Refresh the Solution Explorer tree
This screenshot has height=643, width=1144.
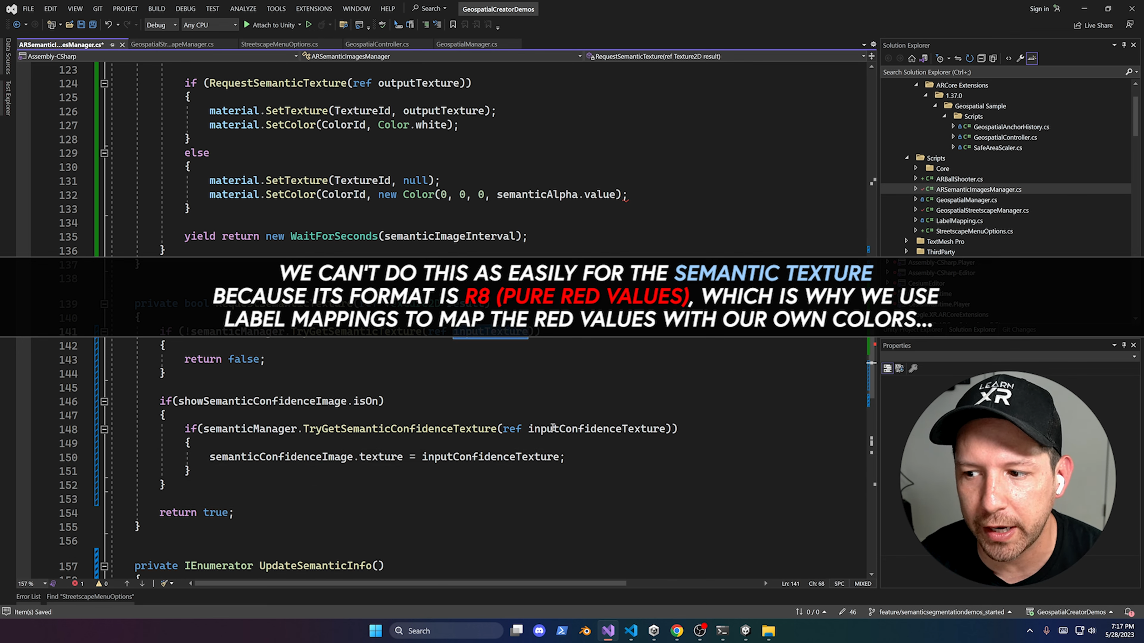(969, 58)
